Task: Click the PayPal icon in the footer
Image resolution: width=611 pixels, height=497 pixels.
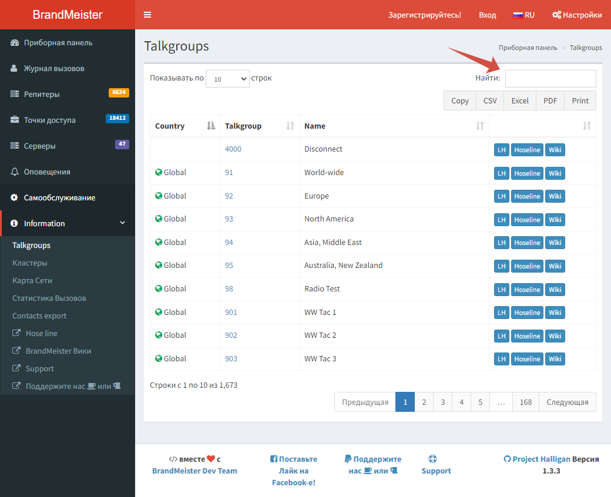Action: [348, 459]
